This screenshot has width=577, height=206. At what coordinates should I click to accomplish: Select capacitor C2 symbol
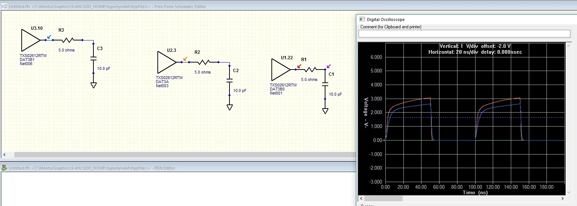229,81
